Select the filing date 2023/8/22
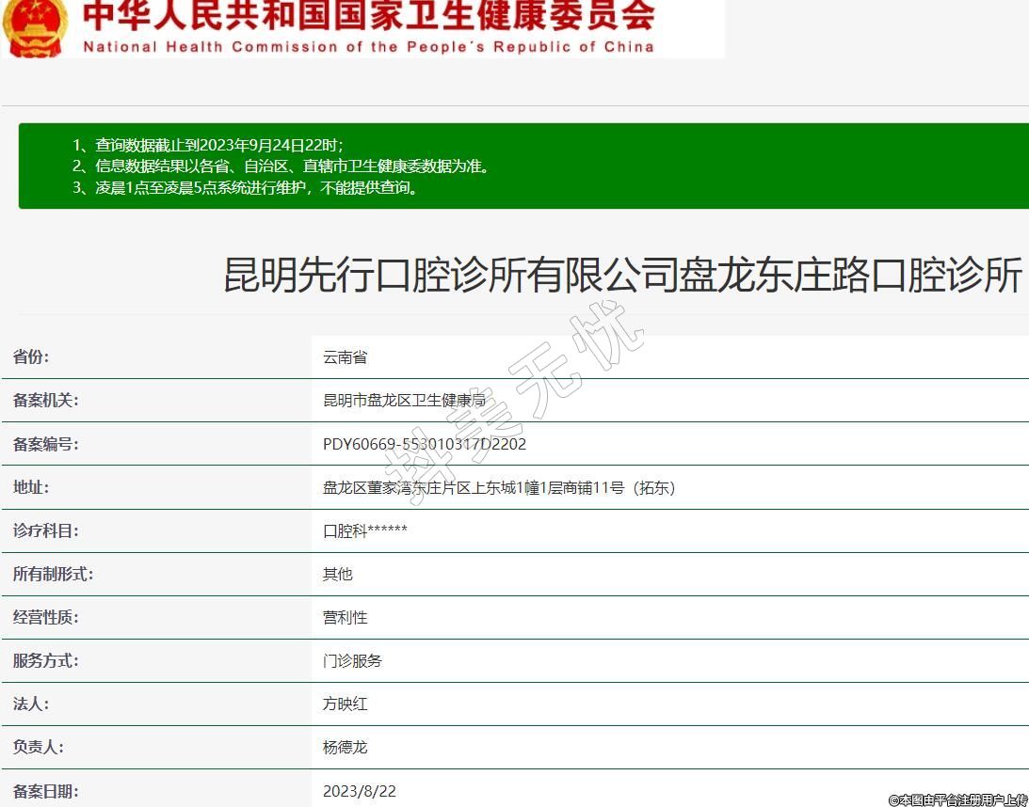Viewport: 1029px width, 807px height. pyautogui.click(x=360, y=791)
